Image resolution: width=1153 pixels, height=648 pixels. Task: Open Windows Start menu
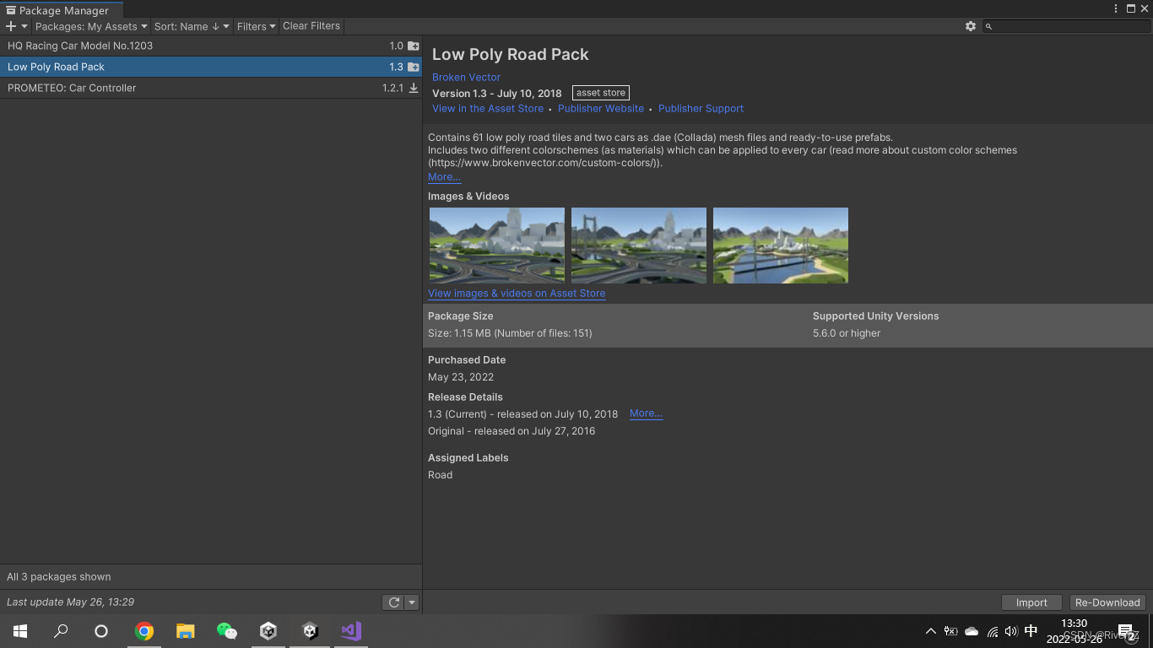coord(20,631)
